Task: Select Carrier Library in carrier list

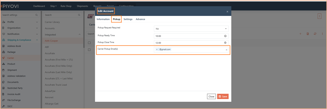Action: [52, 22]
